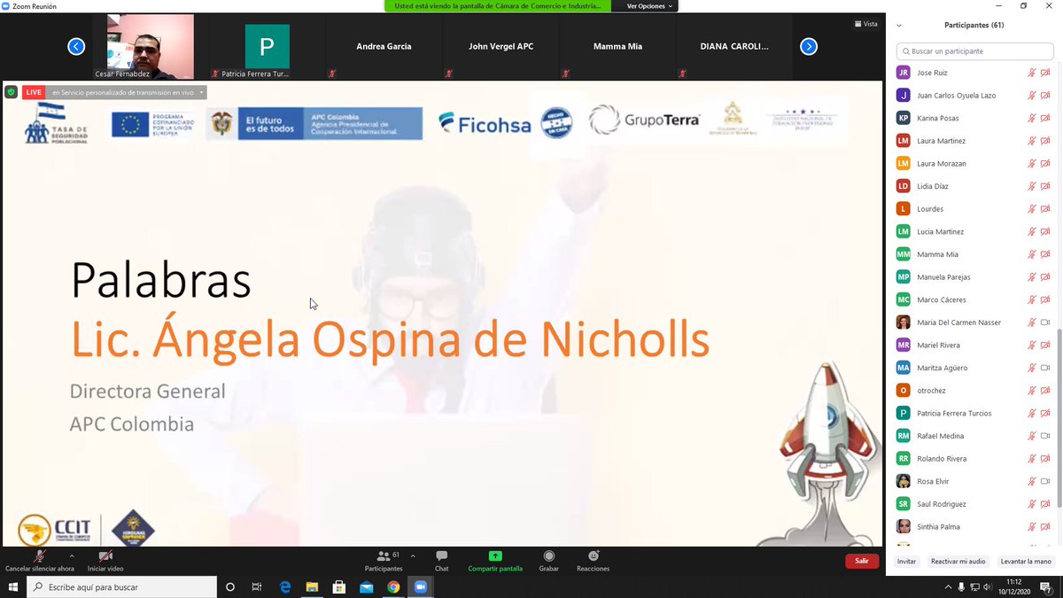The width and height of the screenshot is (1063, 598).
Task: Select Mamma Mia video tile
Action: coord(617,47)
